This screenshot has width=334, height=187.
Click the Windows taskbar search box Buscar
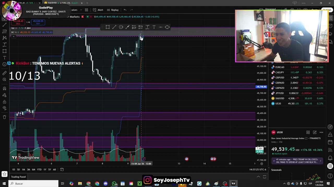coord(33,184)
